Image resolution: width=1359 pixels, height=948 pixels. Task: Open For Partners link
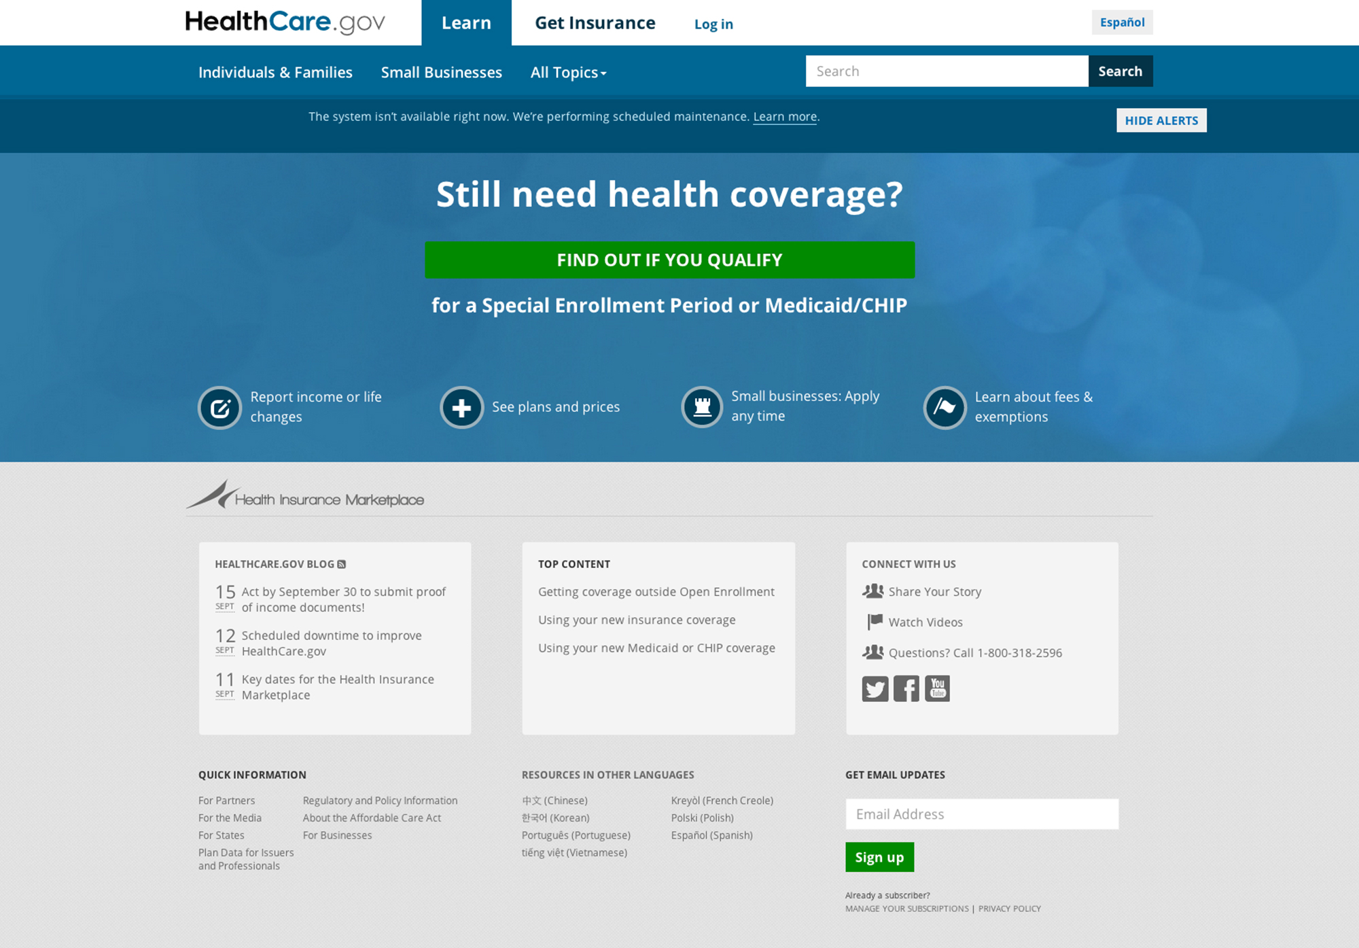point(227,801)
